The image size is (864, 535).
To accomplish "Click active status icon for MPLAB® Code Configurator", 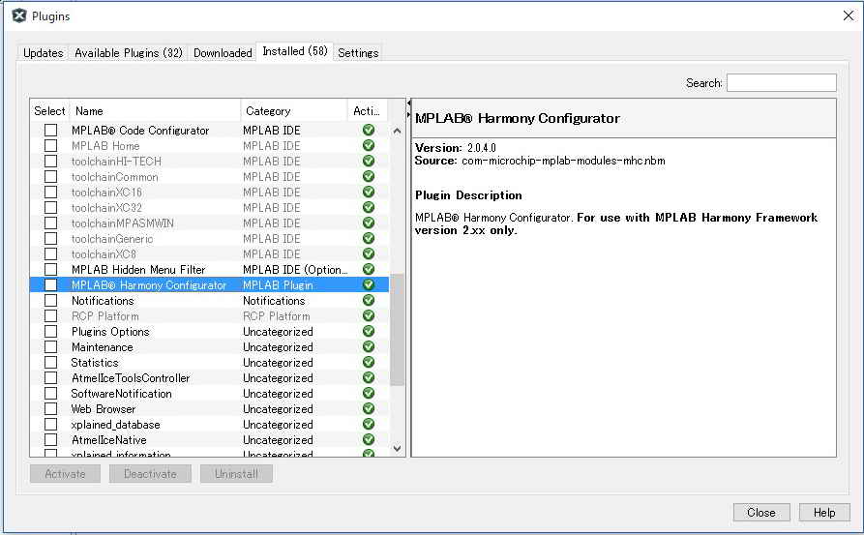I will pyautogui.click(x=369, y=130).
